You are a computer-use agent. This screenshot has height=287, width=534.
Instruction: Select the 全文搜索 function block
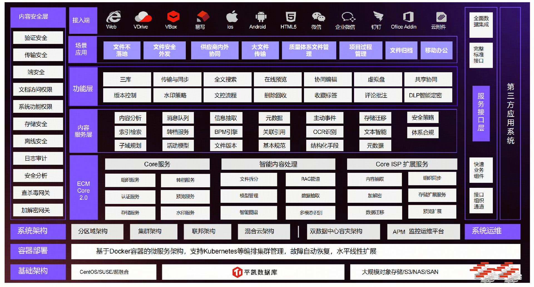pos(227,79)
